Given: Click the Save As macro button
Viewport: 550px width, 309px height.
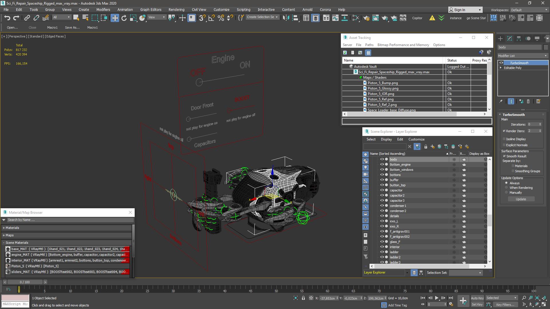Looking at the screenshot, I should (72, 27).
